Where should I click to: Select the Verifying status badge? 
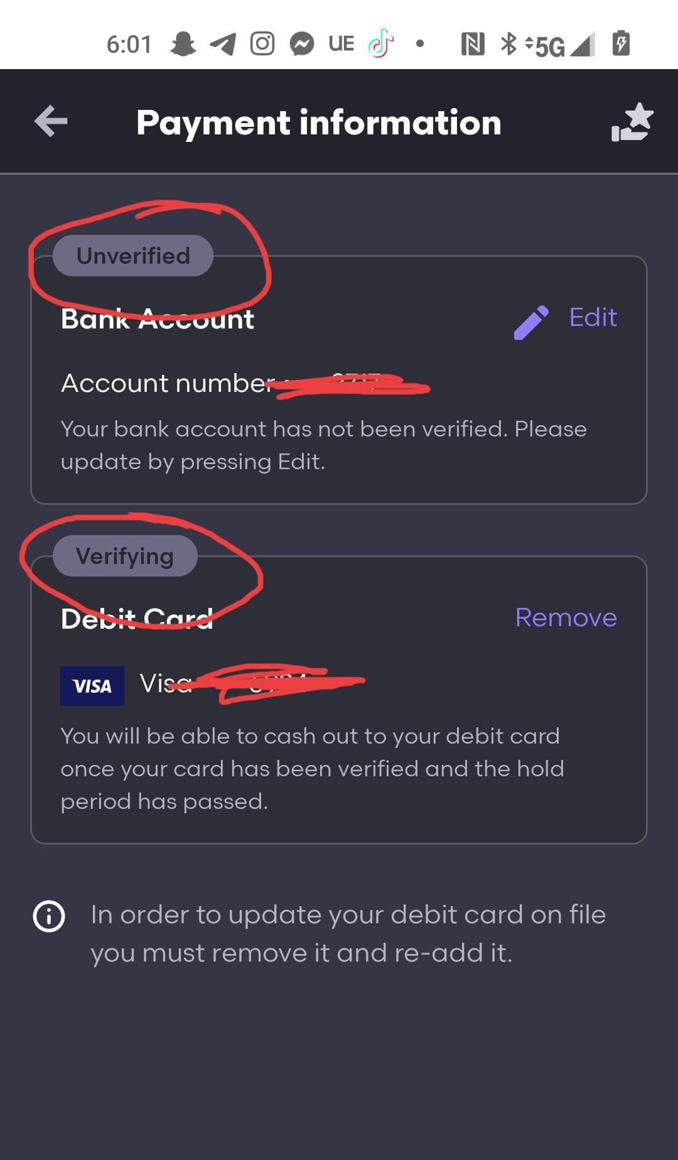(x=124, y=555)
